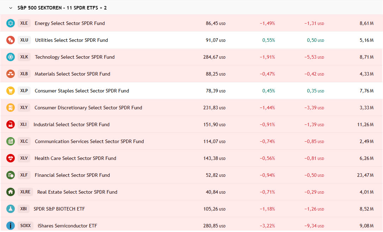Click the SOXX change percent −3,22%
This screenshot has width=383, height=232.
pos(267,226)
